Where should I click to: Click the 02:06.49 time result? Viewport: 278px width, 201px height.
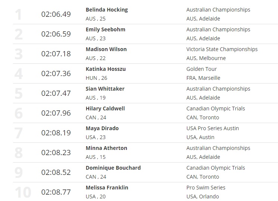click(56, 14)
